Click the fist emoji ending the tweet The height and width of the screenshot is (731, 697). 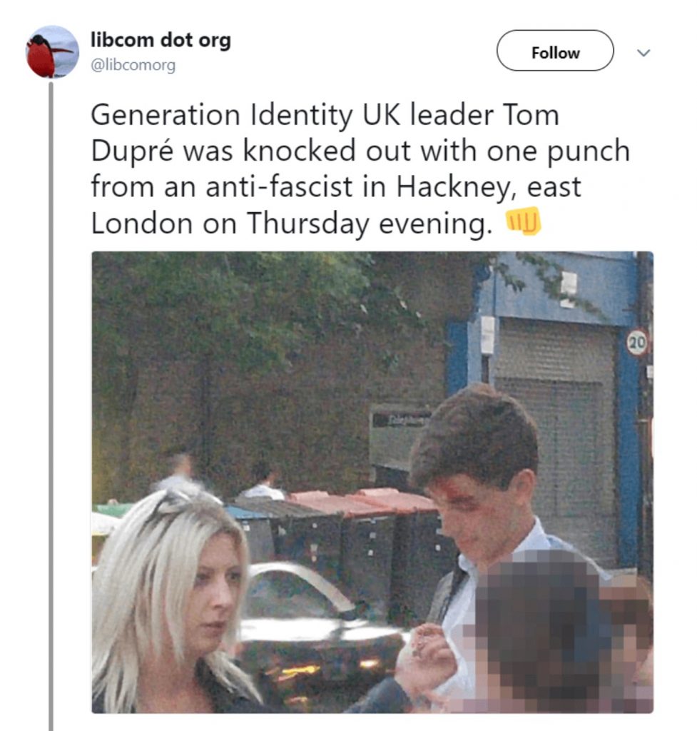coord(523,221)
